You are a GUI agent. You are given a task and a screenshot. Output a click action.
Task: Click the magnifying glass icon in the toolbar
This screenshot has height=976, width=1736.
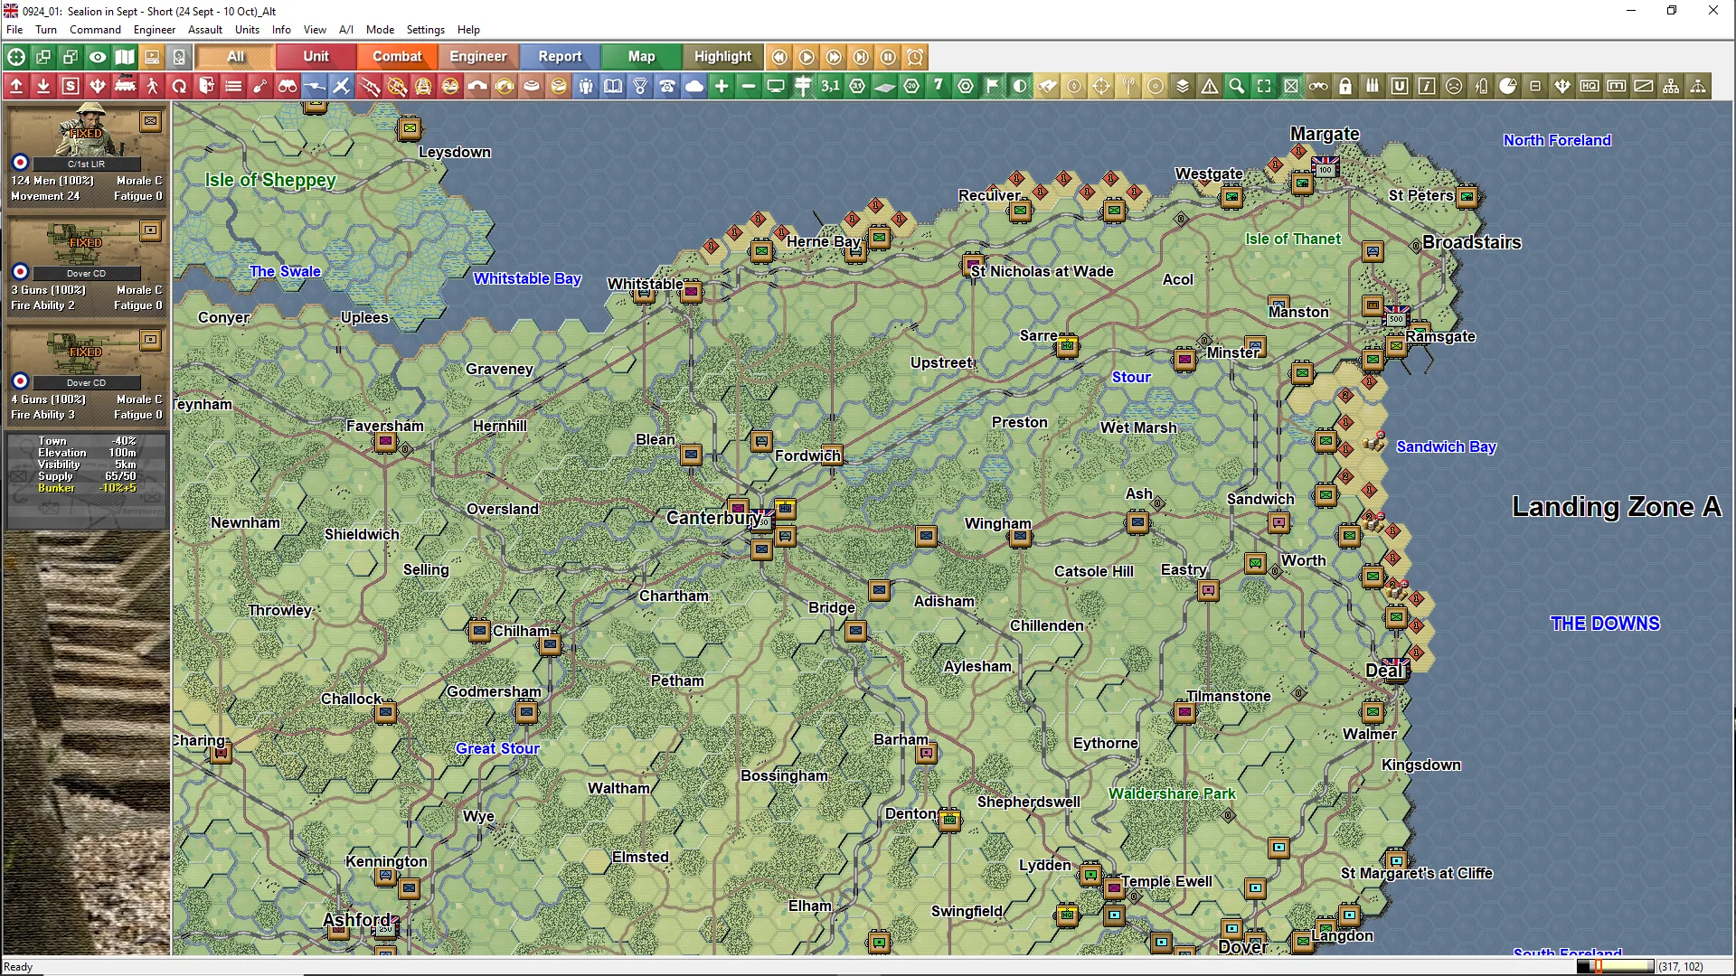[x=1237, y=87]
